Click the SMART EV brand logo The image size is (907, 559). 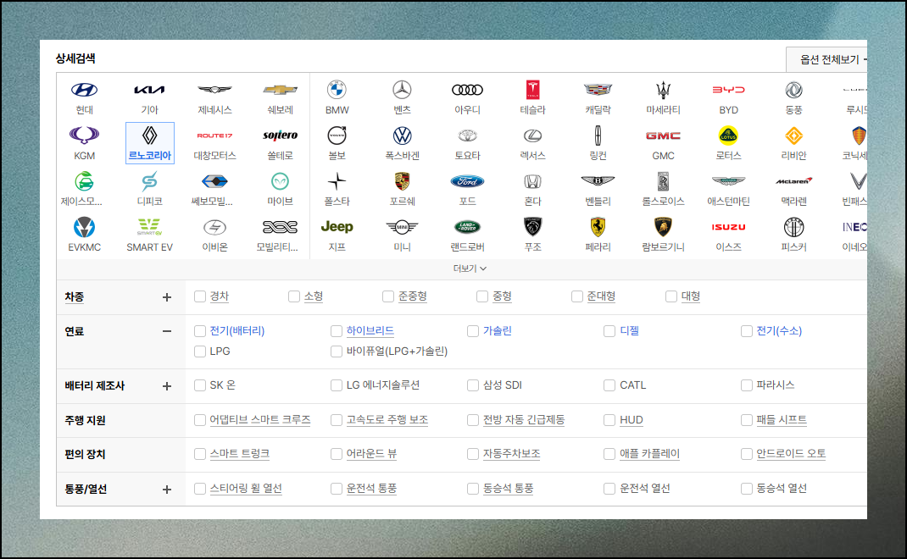pos(149,227)
